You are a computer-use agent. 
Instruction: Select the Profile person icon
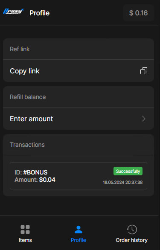pyautogui.click(x=79, y=230)
